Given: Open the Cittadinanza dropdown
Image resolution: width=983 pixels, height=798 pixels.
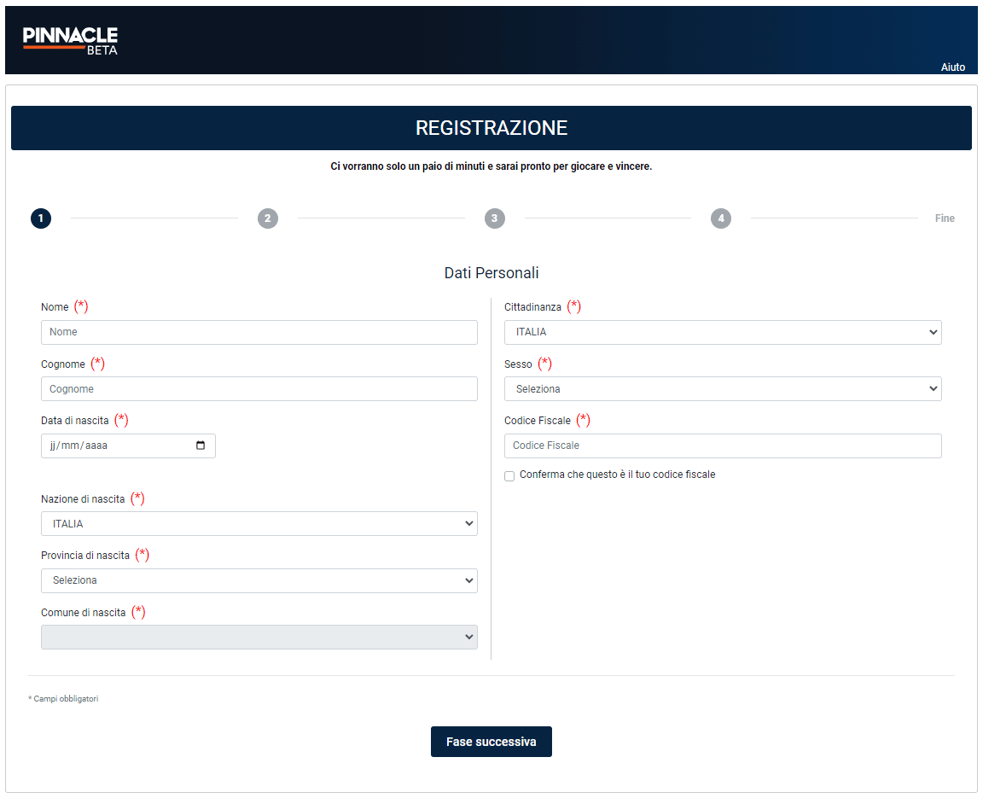Looking at the screenshot, I should pos(722,332).
